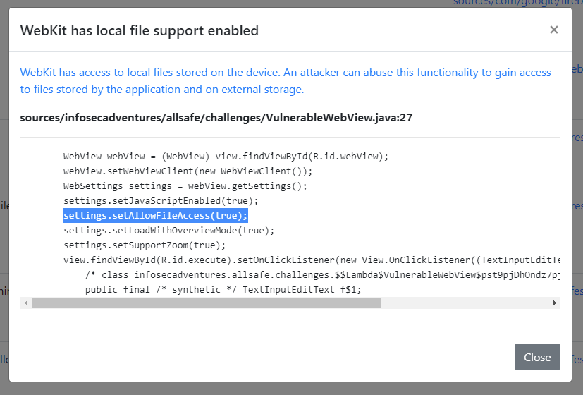The image size is (583, 395).
Task: Click the scrollbar's right arrow
Action: pos(554,303)
